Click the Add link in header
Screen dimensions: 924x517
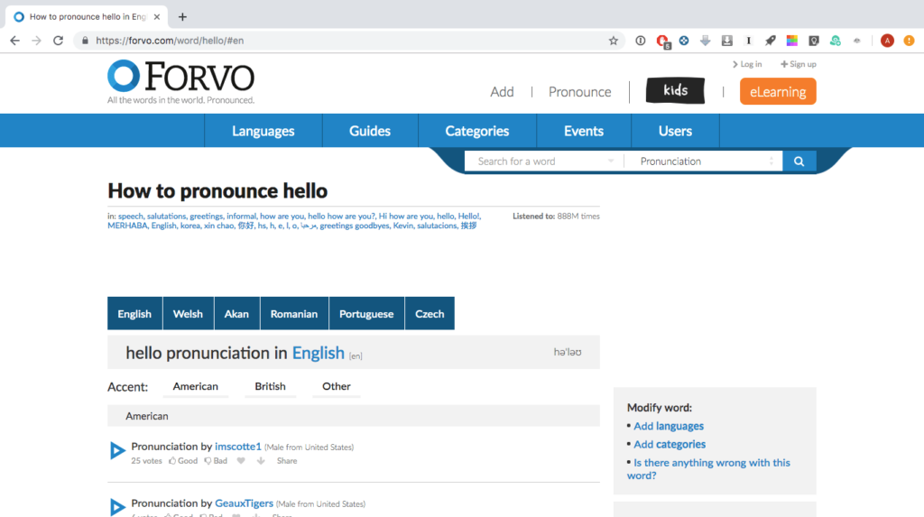tap(502, 92)
